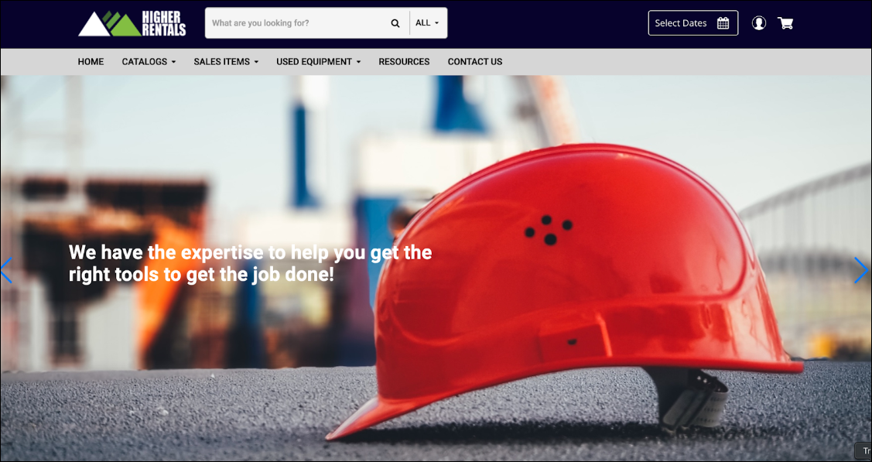Focus the 'What are you looking for?' field

point(298,22)
